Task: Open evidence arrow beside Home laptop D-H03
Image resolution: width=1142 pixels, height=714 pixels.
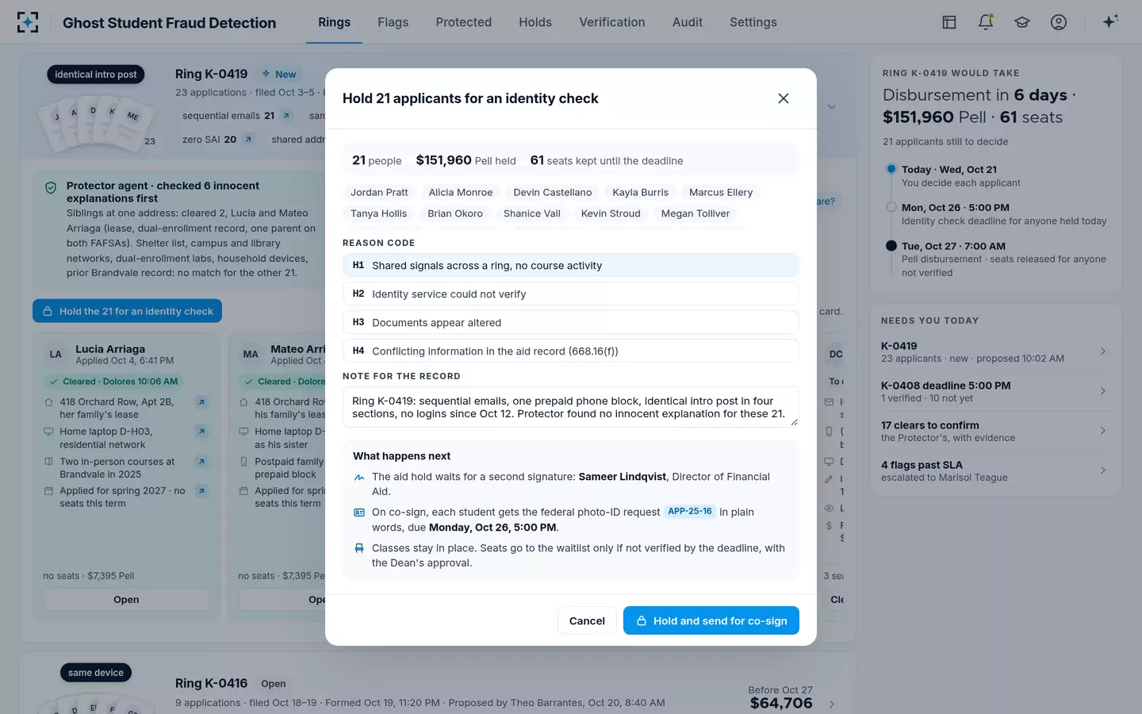Action: click(201, 432)
